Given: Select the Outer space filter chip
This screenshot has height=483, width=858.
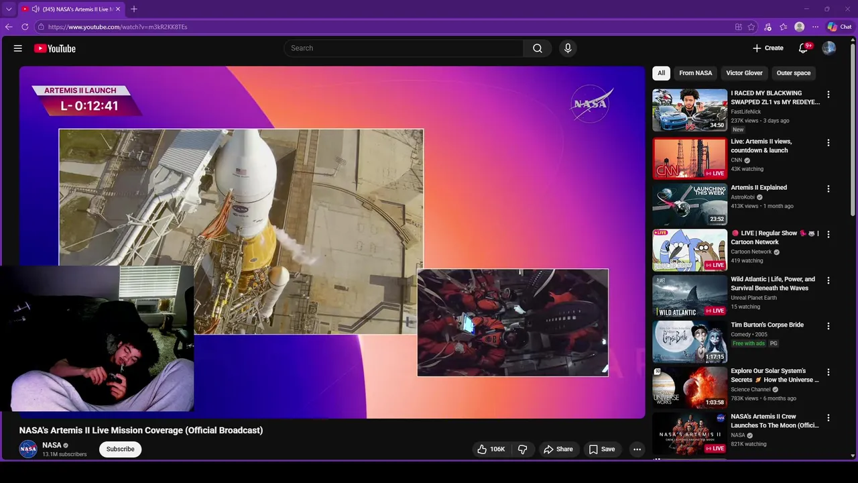Looking at the screenshot, I should [793, 73].
